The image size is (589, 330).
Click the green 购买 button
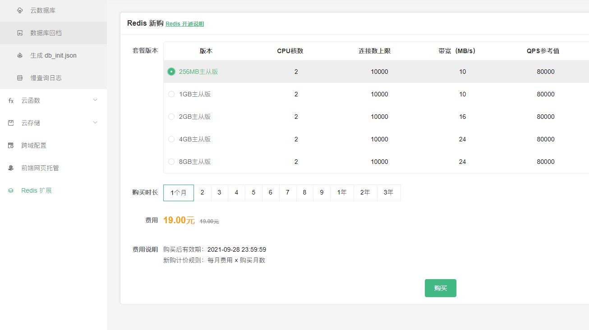[441, 288]
